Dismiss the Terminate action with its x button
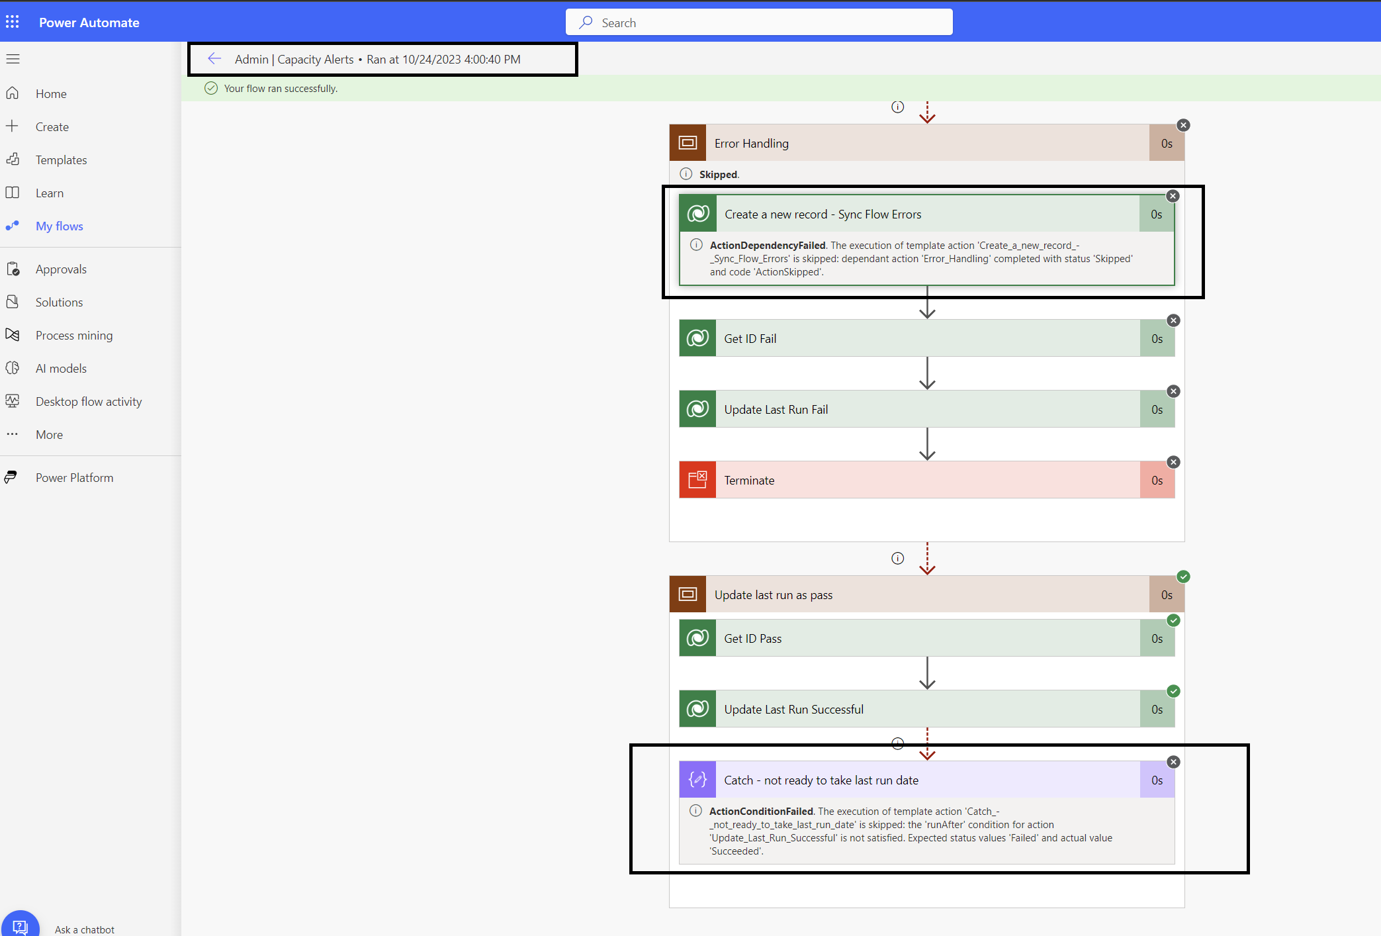 point(1174,462)
